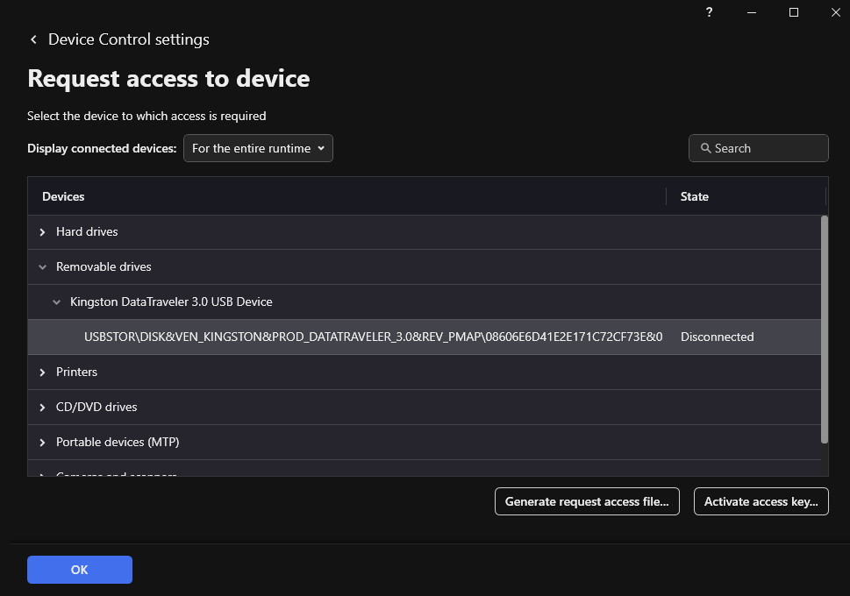Click Activate access key button

[761, 501]
